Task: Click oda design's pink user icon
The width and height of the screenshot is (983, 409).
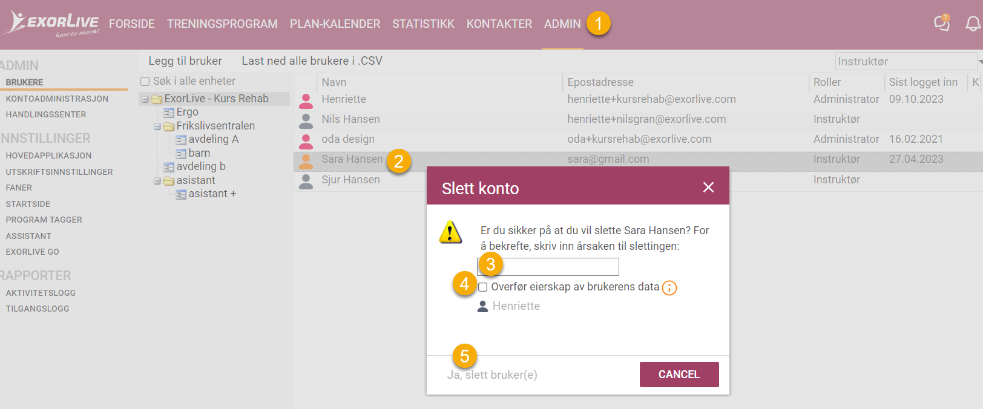Action: [306, 140]
